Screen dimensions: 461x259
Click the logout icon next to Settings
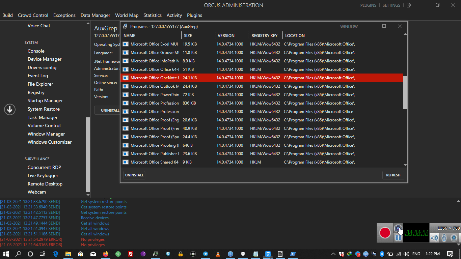[x=409, y=5]
